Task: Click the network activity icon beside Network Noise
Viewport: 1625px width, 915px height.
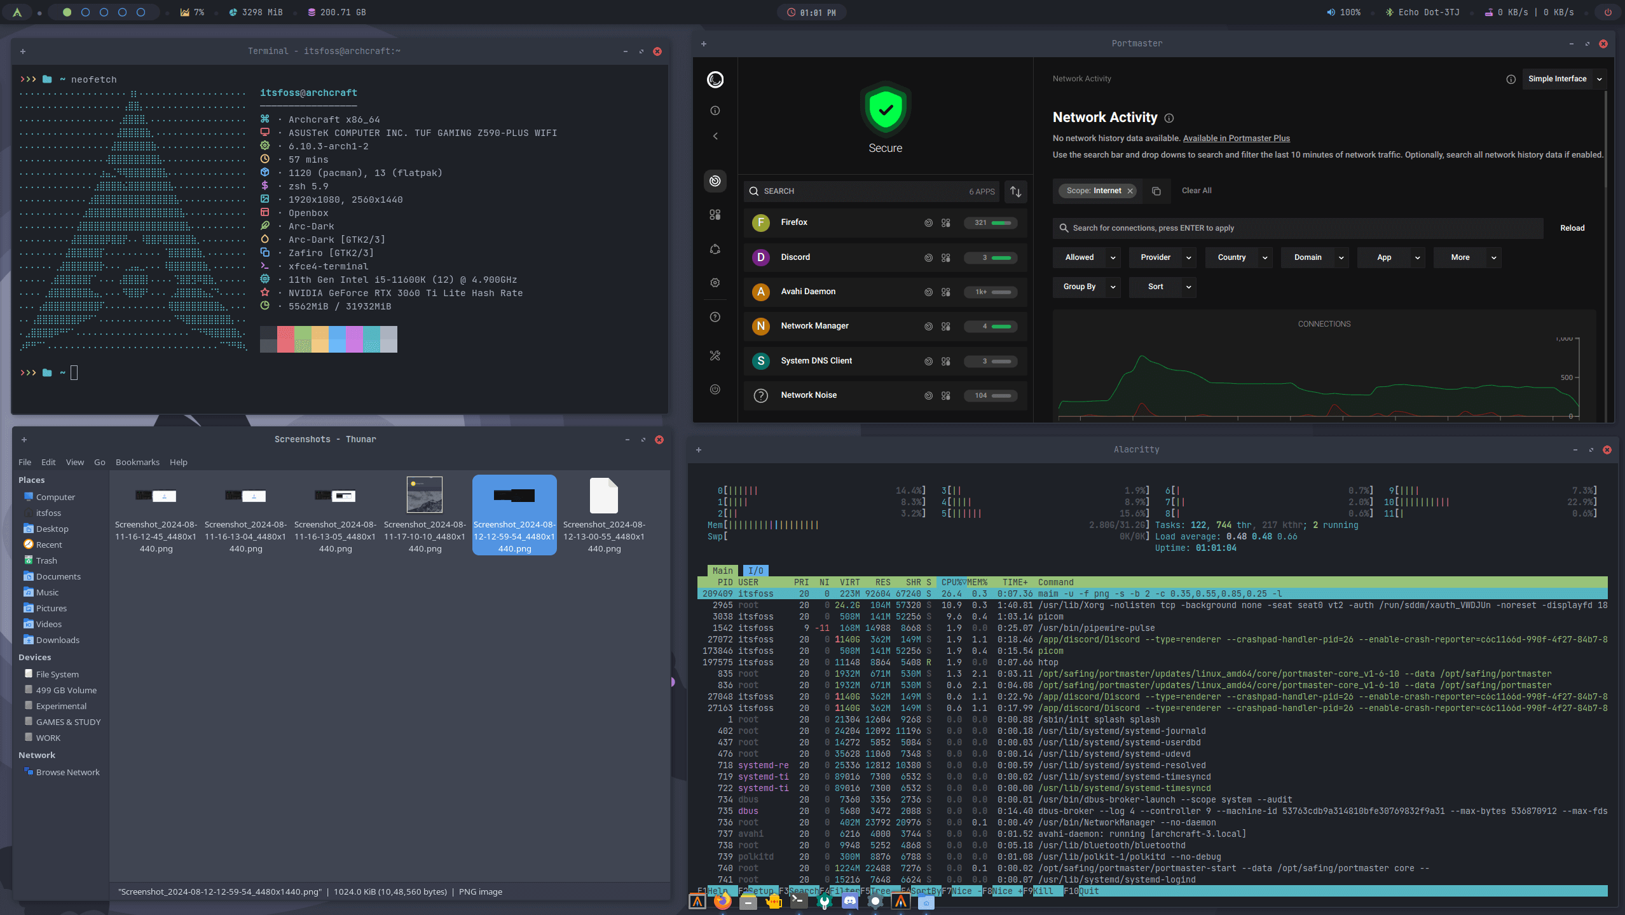Action: point(928,395)
